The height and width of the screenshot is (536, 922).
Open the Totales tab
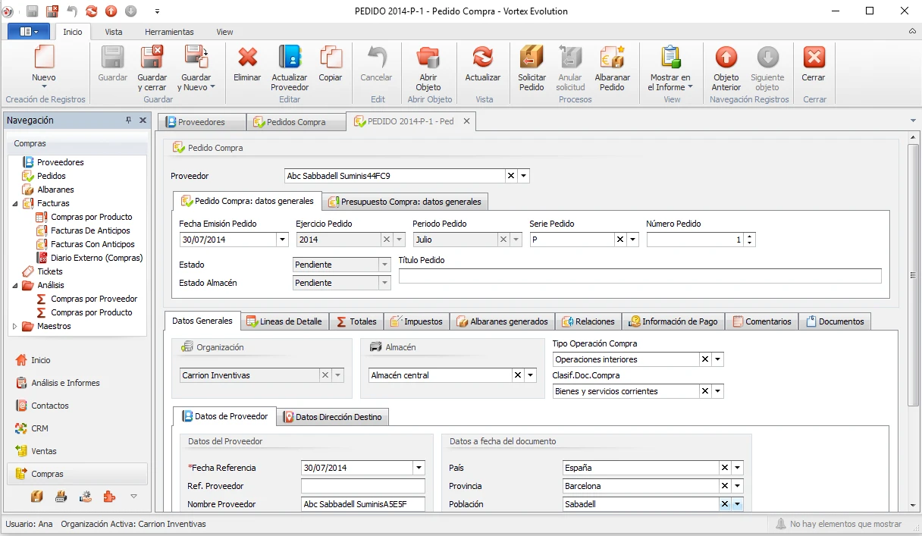(356, 321)
